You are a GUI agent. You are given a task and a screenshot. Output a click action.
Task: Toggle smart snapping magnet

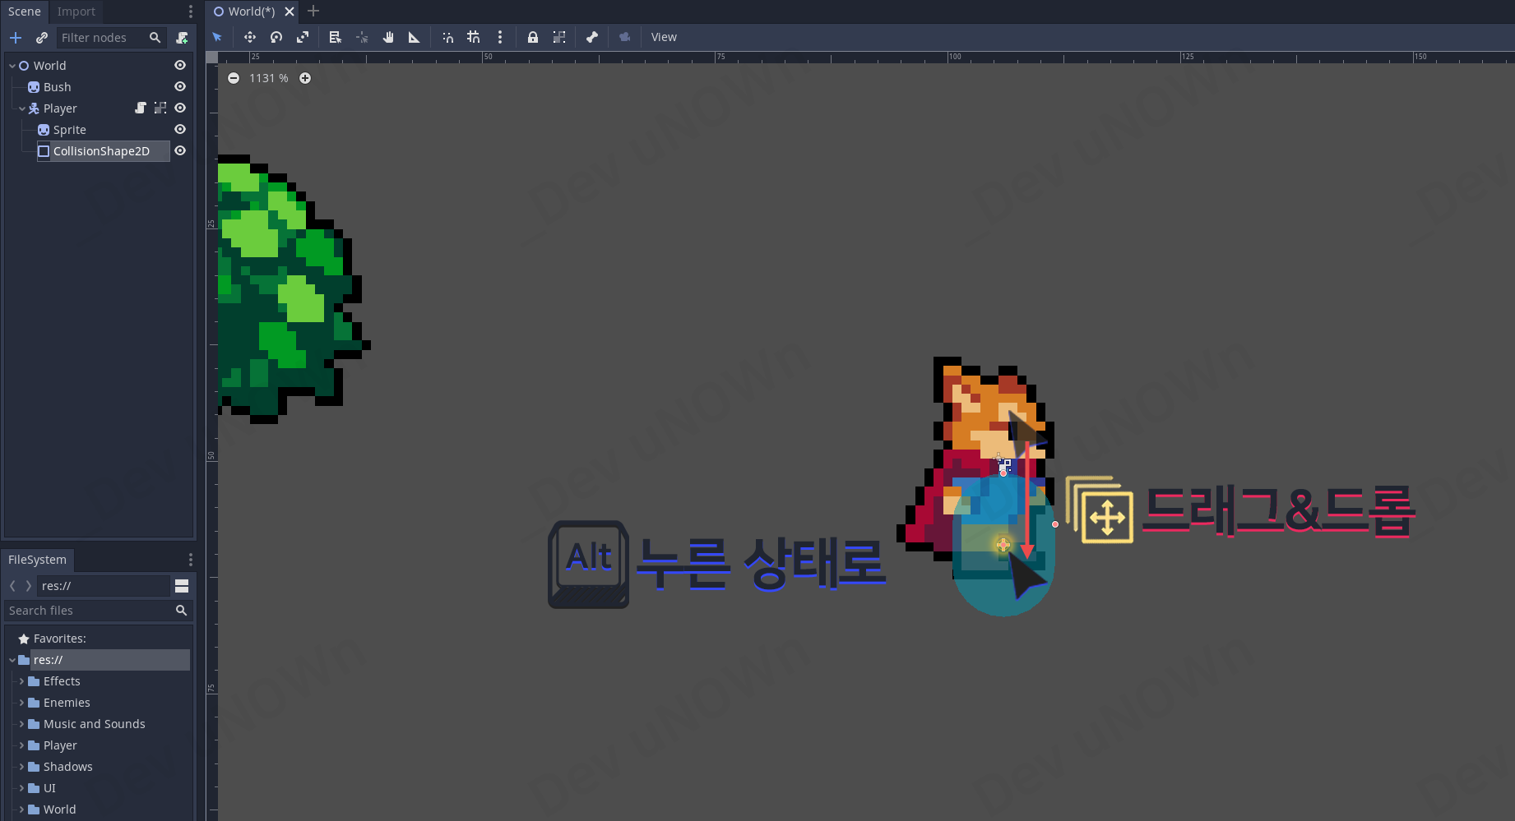[447, 37]
